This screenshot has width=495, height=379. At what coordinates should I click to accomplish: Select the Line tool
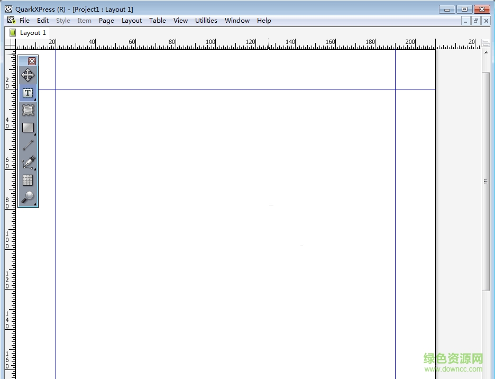[x=28, y=145]
